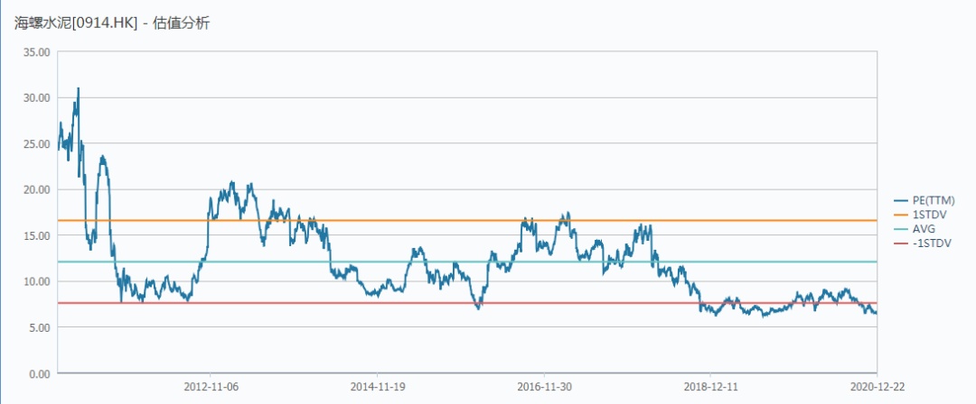Click the 25.00 y-axis value
The height and width of the screenshot is (404, 976).
click(37, 143)
